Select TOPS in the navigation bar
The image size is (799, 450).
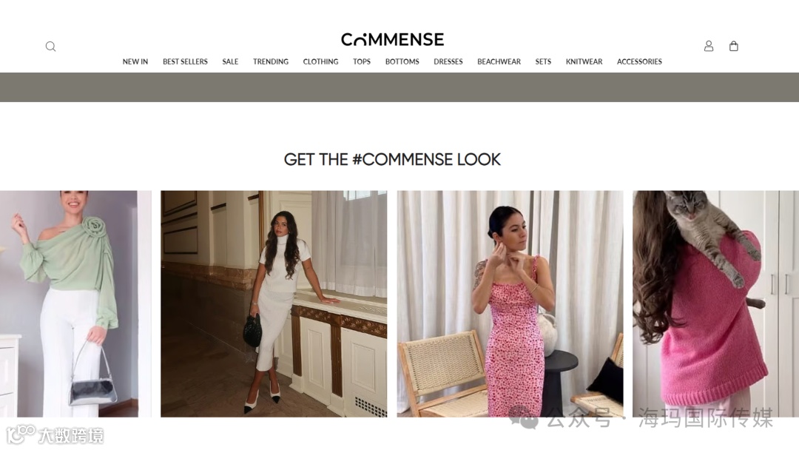point(362,61)
